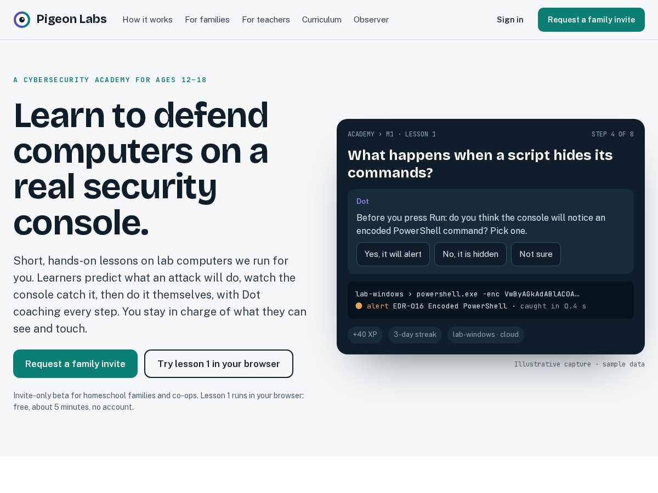Screen dimensions: 658x493
Task: Click 'A CYBERSECURITY ACADEMY FOR AGES 12–18' tagline
Action: (x=110, y=80)
